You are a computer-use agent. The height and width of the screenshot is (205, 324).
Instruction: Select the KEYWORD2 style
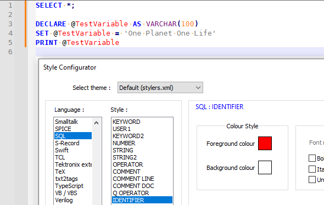[x=142, y=136]
